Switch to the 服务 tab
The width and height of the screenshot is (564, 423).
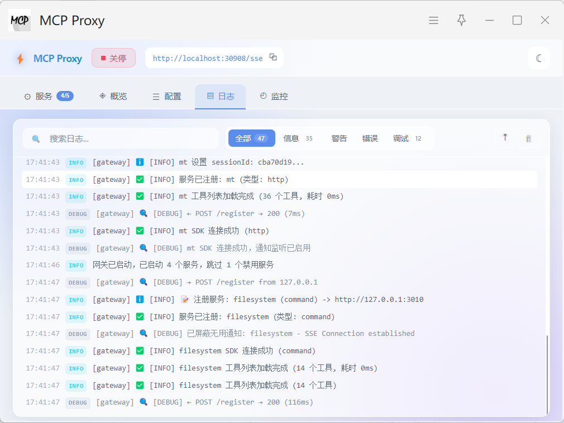point(49,97)
